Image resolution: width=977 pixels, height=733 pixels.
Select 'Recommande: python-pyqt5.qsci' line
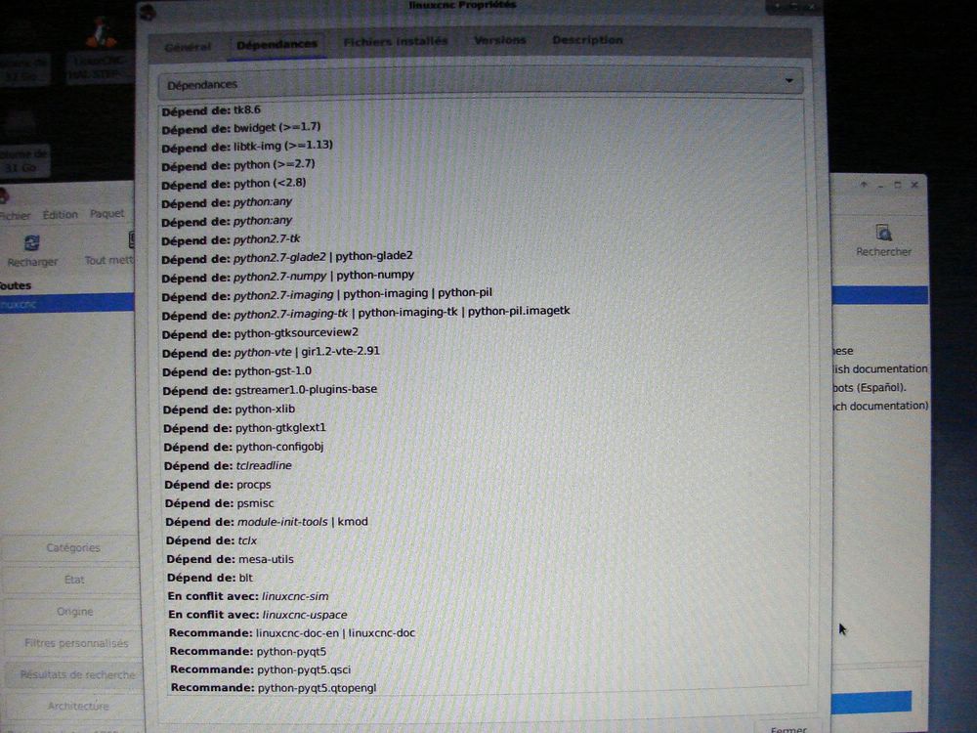pyautogui.click(x=261, y=669)
